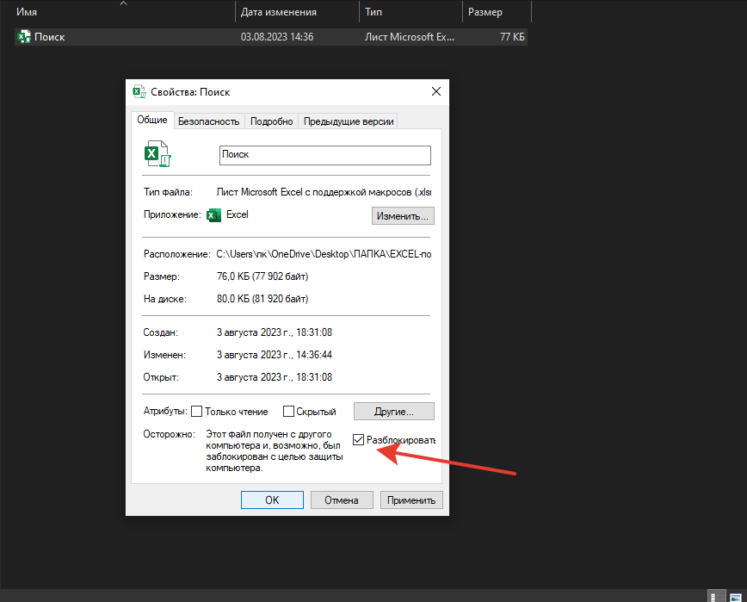Click the 77 КБ size cell

pyautogui.click(x=512, y=37)
